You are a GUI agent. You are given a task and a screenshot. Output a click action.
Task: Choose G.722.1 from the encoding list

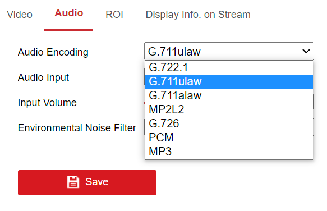[229, 67]
